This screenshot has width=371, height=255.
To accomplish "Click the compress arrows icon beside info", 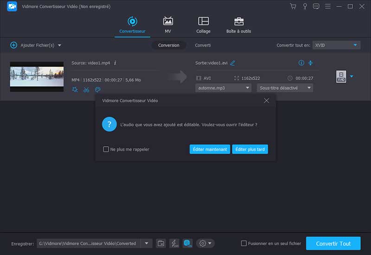I will (310, 63).
